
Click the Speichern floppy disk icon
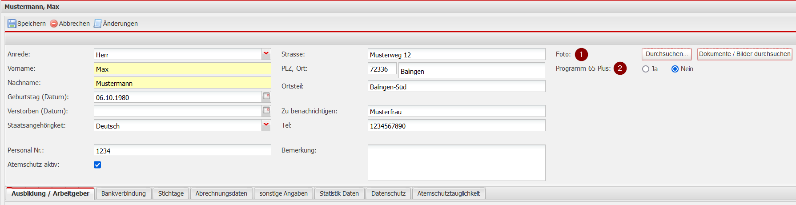(12, 24)
